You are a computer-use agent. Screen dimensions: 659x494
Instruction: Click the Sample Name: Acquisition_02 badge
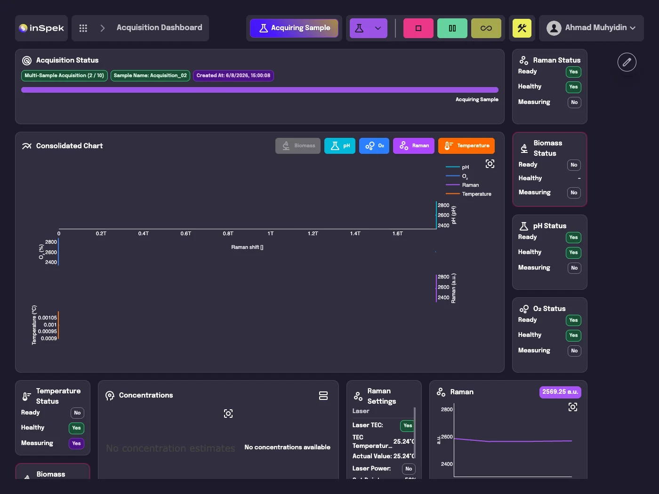click(x=150, y=76)
